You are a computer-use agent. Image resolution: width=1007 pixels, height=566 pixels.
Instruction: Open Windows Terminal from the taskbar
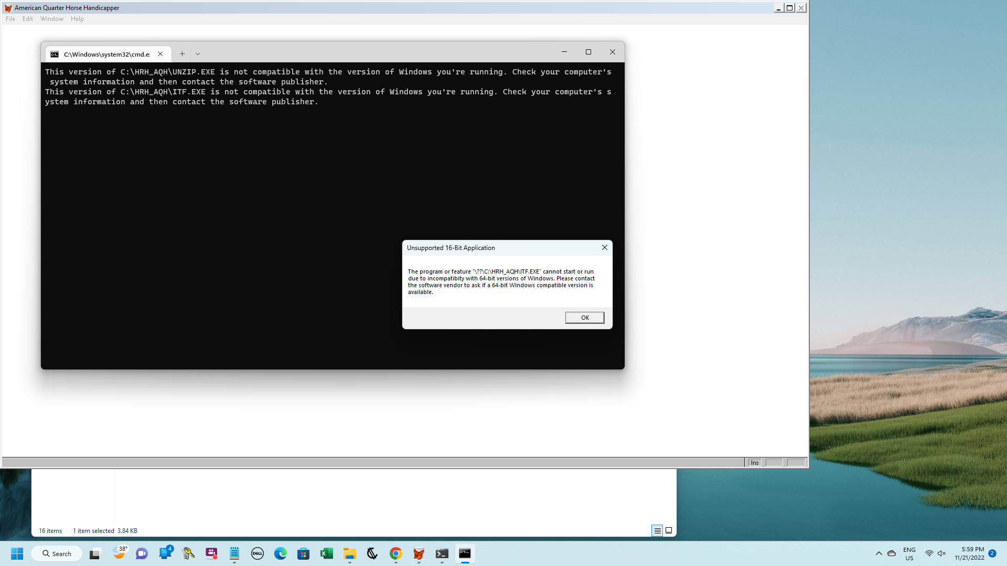[x=441, y=553]
